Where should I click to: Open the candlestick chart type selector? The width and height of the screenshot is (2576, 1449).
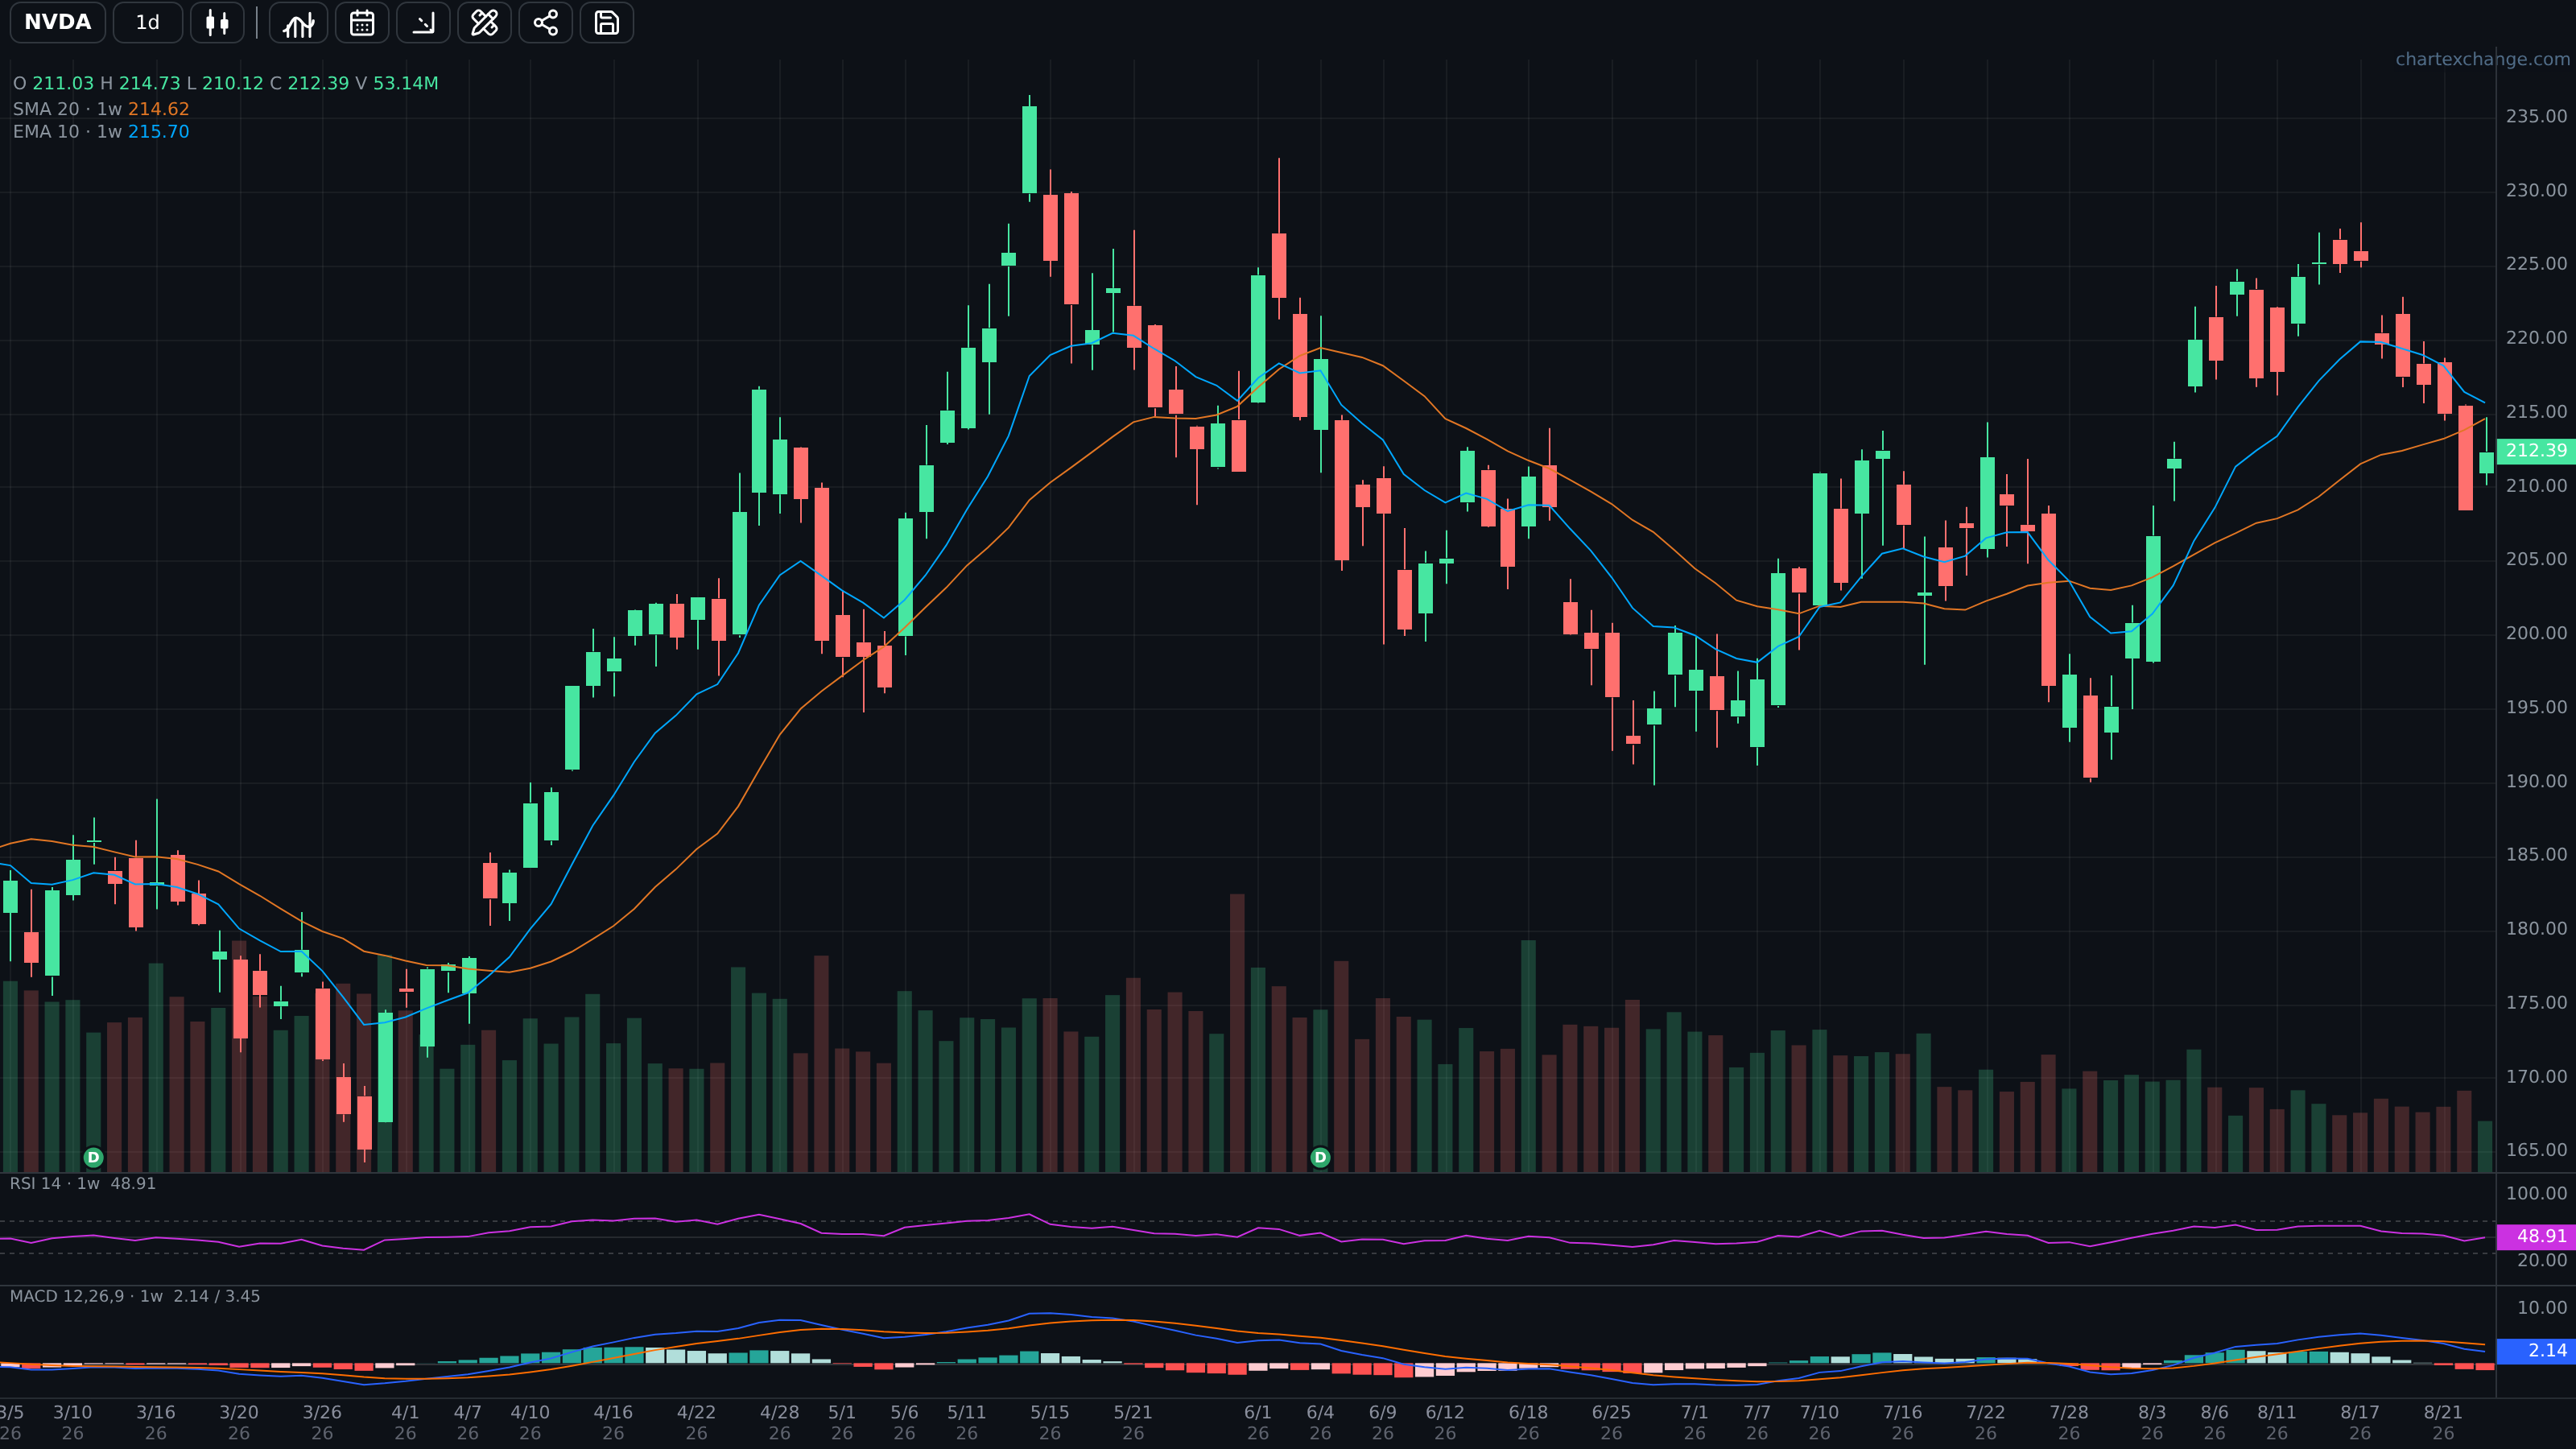(217, 22)
